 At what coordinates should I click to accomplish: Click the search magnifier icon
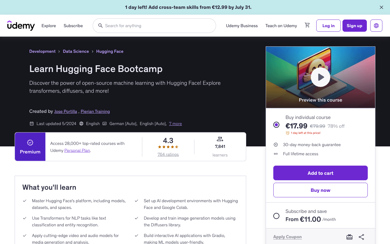(100, 26)
